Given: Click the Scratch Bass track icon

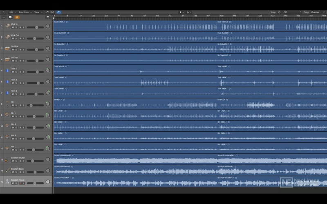Looking at the screenshot, I should [7, 171].
